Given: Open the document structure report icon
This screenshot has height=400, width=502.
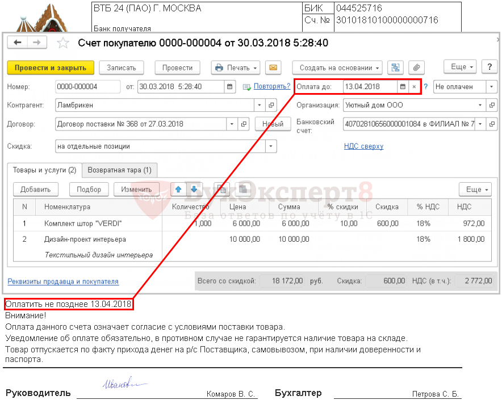Looking at the screenshot, I should coord(395,68).
